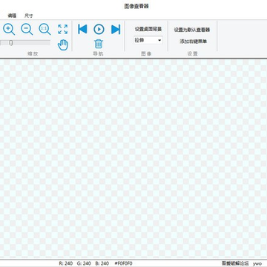Open the 尺寸 menu tab

point(28,16)
